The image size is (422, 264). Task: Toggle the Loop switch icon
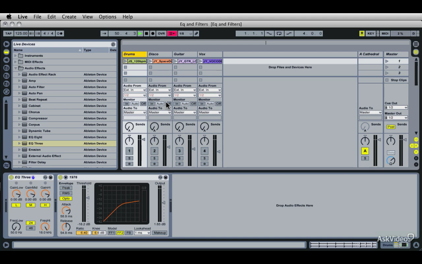point(279,33)
